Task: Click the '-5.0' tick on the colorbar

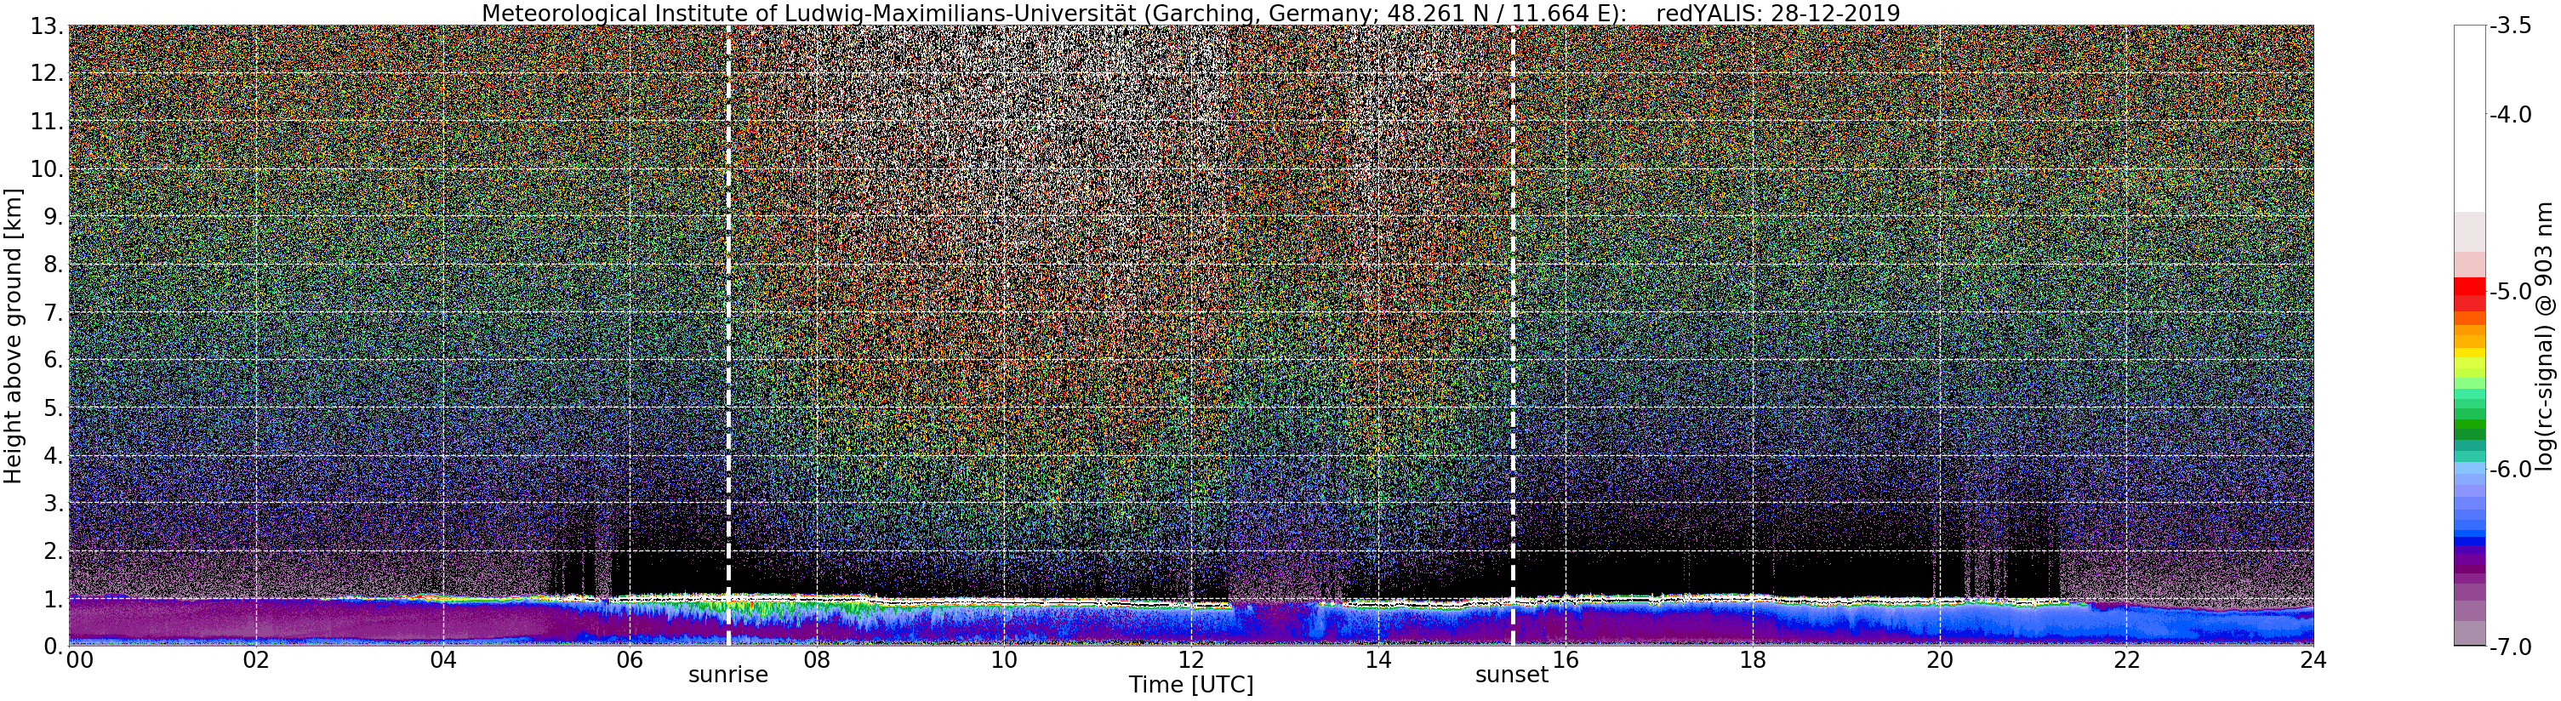Action: (x=2510, y=293)
